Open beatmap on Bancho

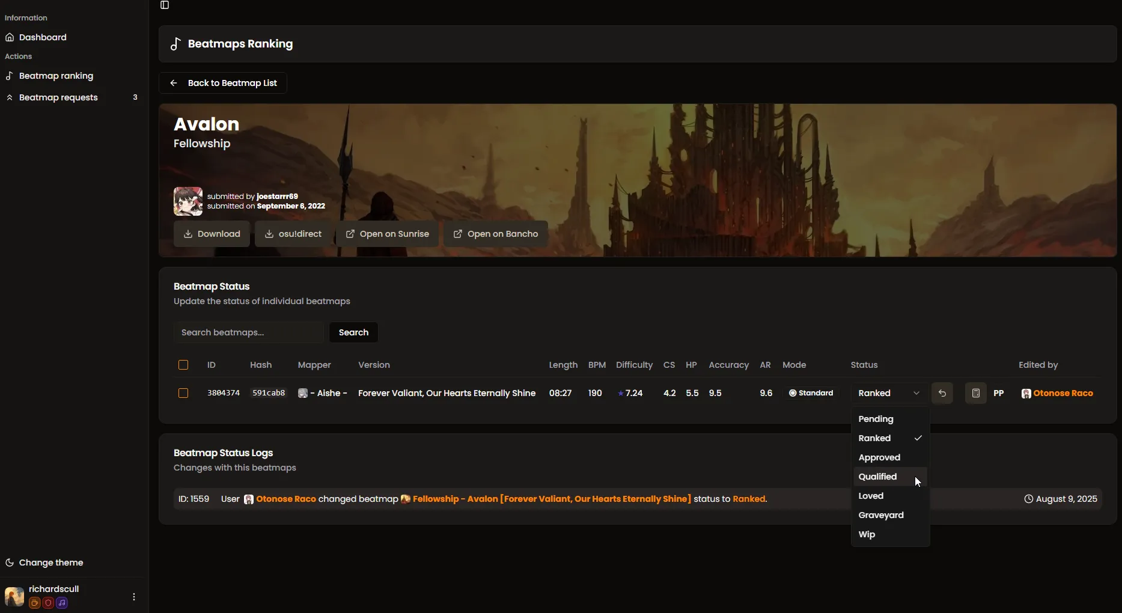(495, 234)
